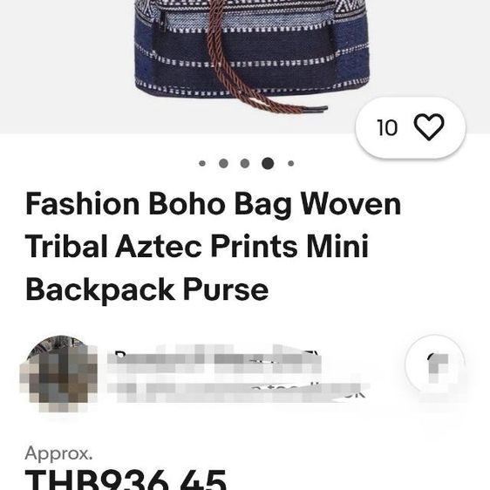Click the blurred seller feedback line
The width and height of the screenshot is (490, 490).
pyautogui.click(x=238, y=391)
